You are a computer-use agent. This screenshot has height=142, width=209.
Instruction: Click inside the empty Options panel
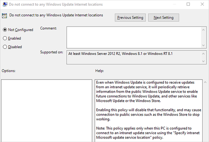46,111
